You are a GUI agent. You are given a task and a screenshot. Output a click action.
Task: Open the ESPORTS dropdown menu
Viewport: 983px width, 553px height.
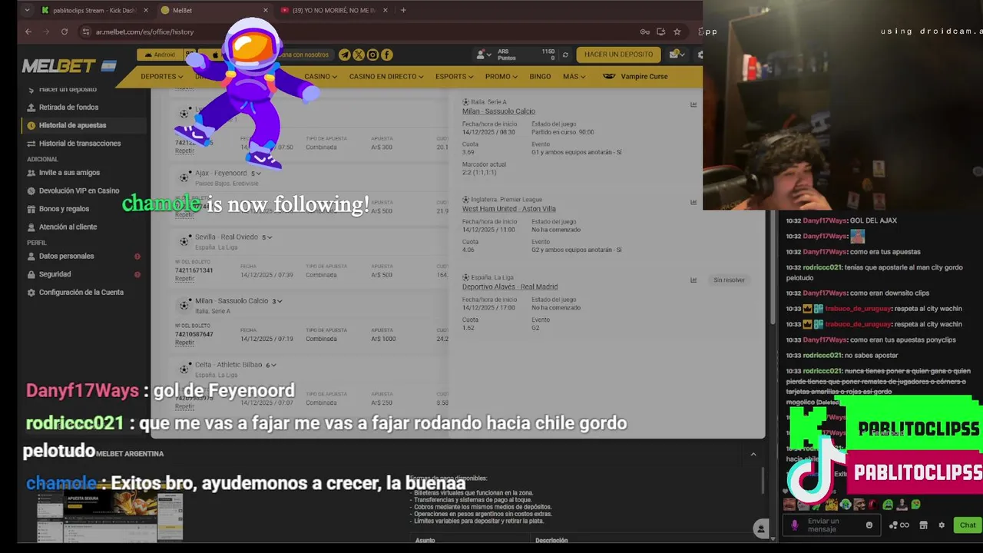click(x=454, y=77)
